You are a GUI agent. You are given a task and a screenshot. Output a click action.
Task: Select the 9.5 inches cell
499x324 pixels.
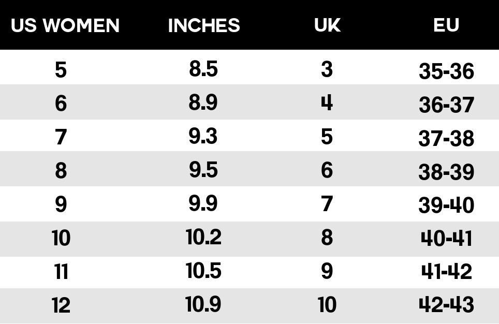[x=203, y=170]
